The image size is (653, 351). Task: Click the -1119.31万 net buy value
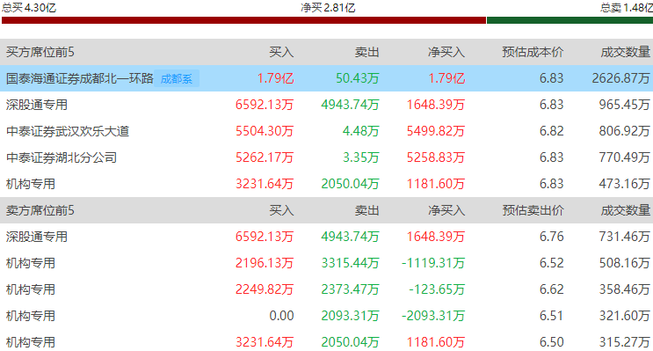click(x=433, y=263)
